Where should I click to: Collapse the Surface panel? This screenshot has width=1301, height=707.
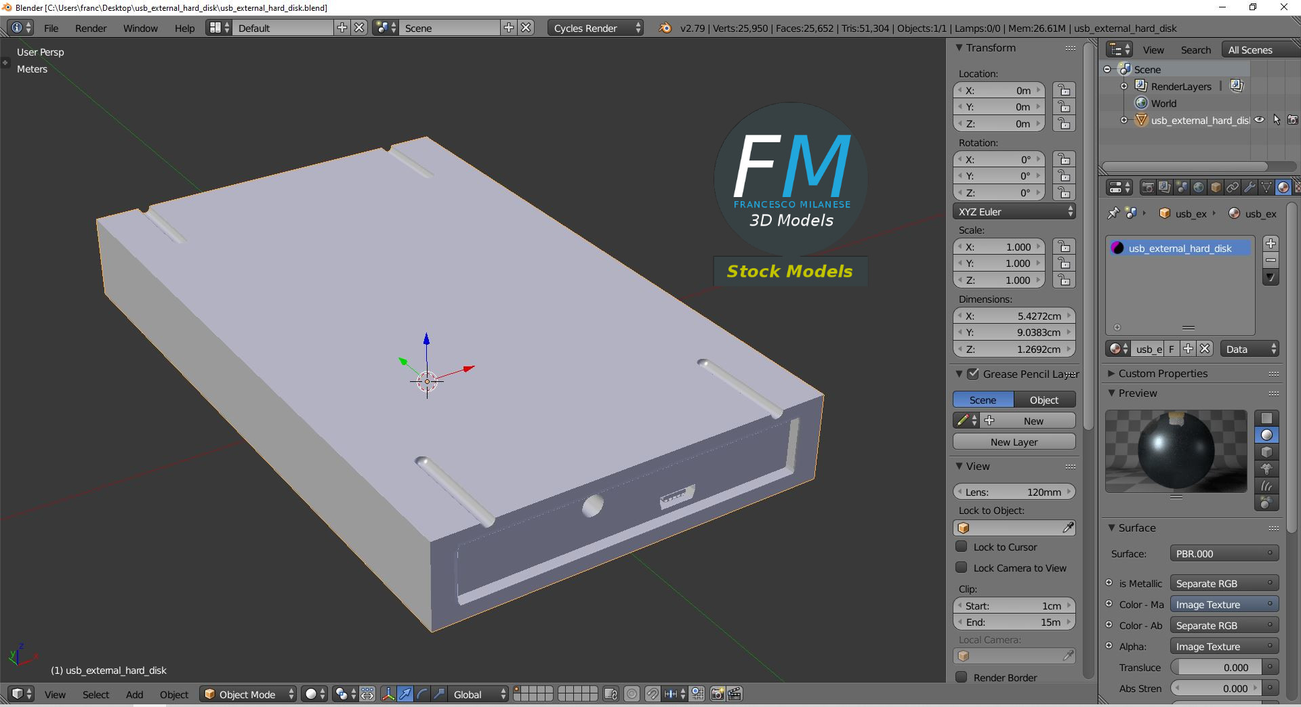point(1111,528)
